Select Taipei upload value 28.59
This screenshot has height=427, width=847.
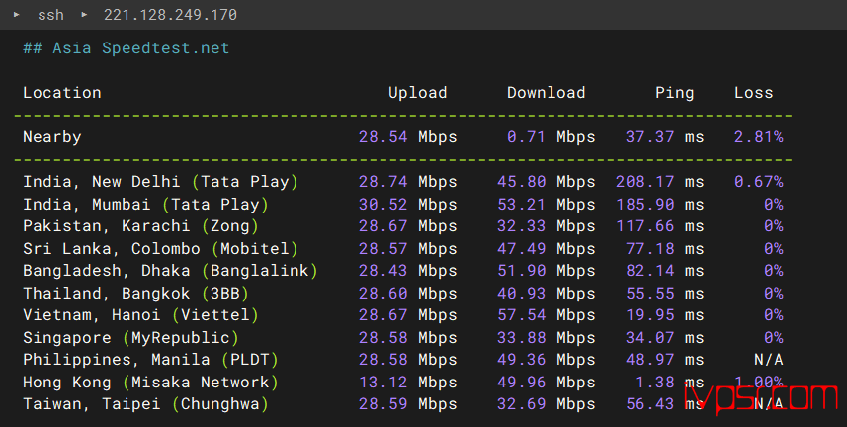(x=383, y=403)
